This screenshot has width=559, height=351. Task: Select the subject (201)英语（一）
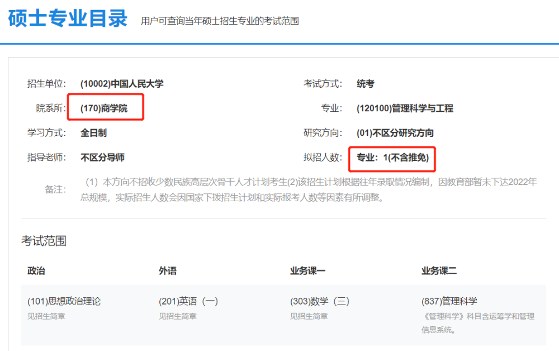click(188, 301)
